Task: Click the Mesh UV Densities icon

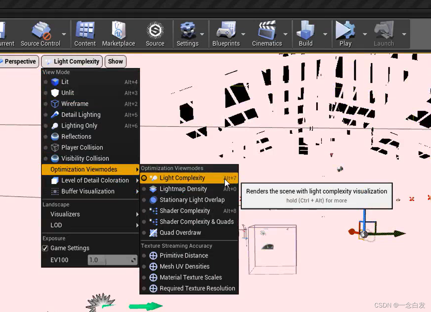Action: click(153, 266)
